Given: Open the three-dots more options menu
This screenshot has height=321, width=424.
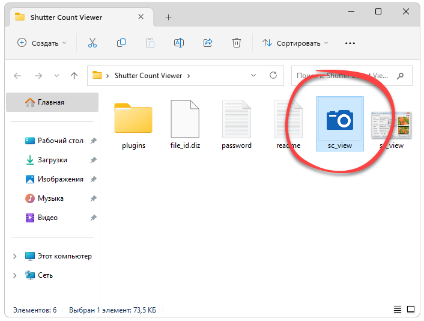Looking at the screenshot, I should tap(350, 43).
